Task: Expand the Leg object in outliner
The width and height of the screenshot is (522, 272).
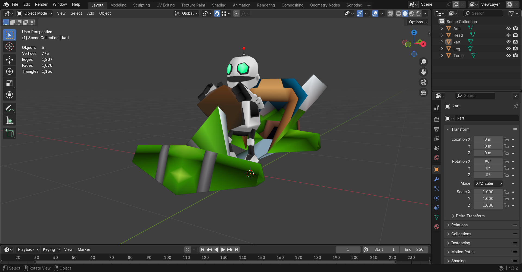Action: (442, 49)
